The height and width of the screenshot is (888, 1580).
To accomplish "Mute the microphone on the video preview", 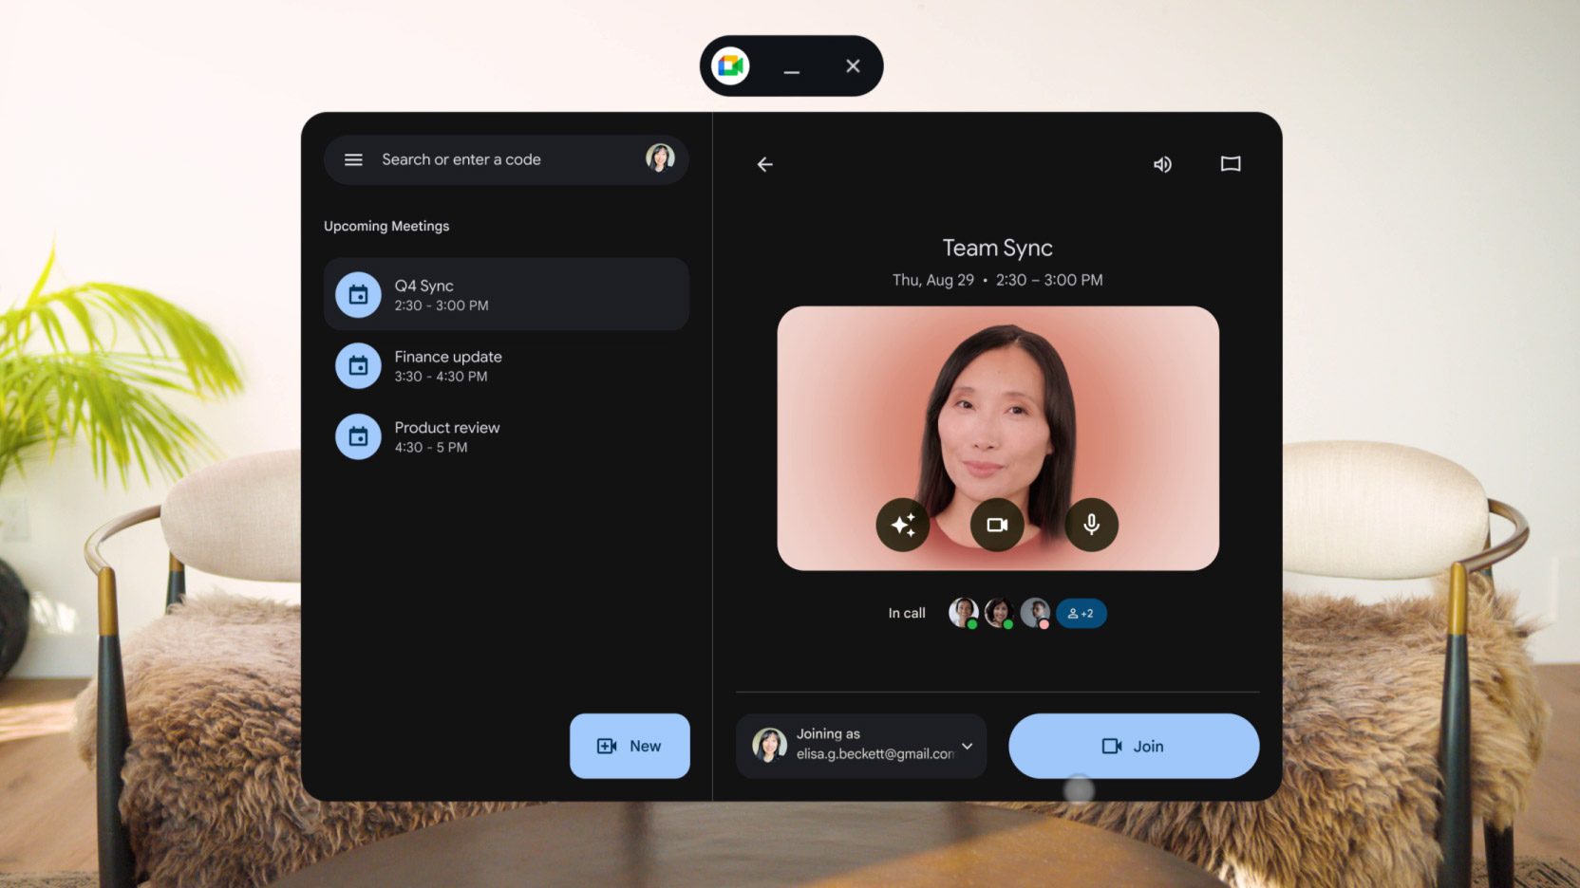I will point(1091,525).
